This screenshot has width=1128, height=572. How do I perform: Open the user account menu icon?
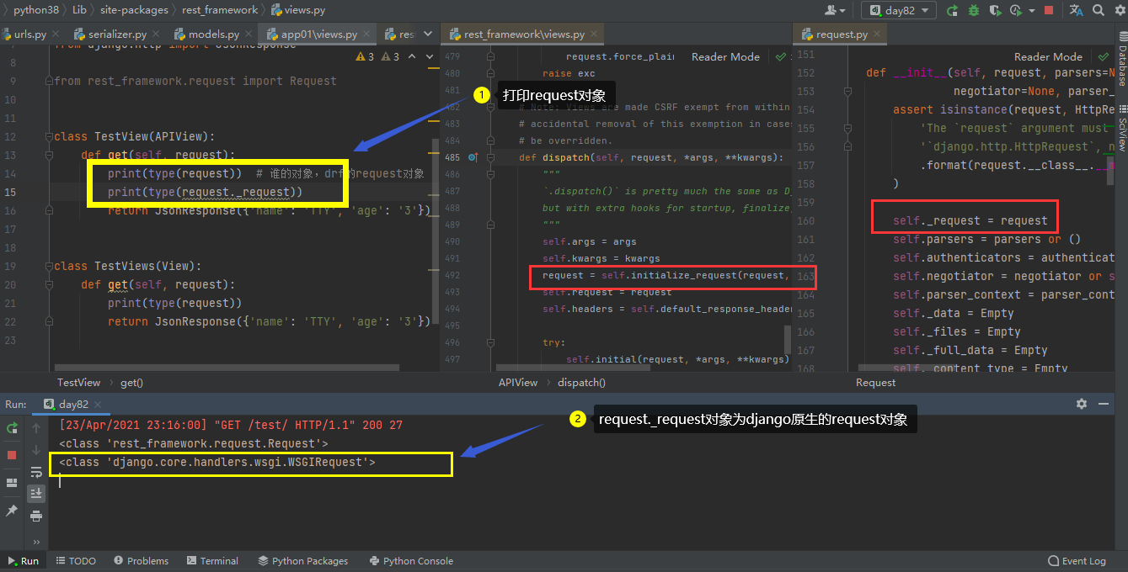coord(836,10)
